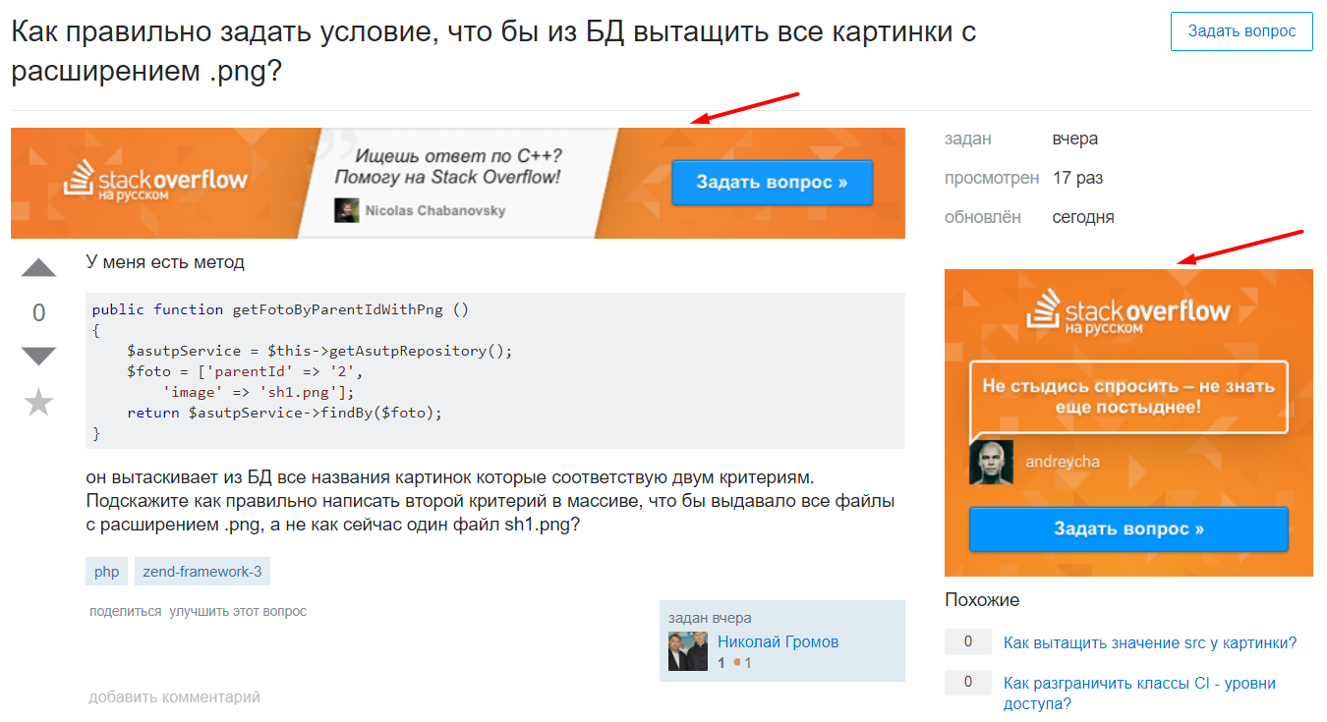1327x722 pixels.
Task: Click the задан вчера text in user card
Action: (710, 618)
